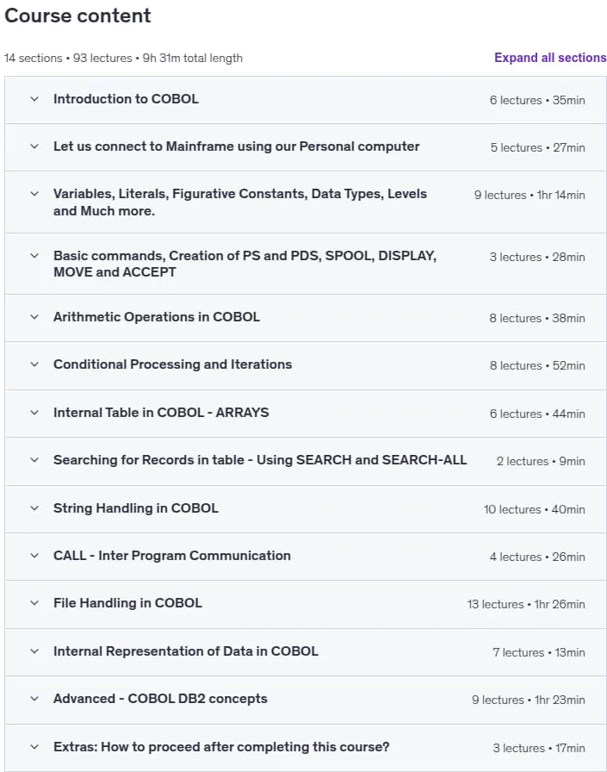Image resolution: width=607 pixels, height=772 pixels.
Task: Click Advanced - COBOL DB2 concepts title
Action: 160,699
